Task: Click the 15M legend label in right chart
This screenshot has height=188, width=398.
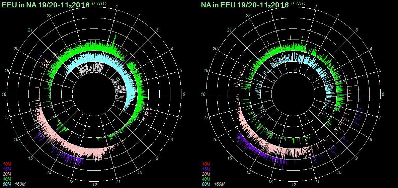Action: pos(206,169)
